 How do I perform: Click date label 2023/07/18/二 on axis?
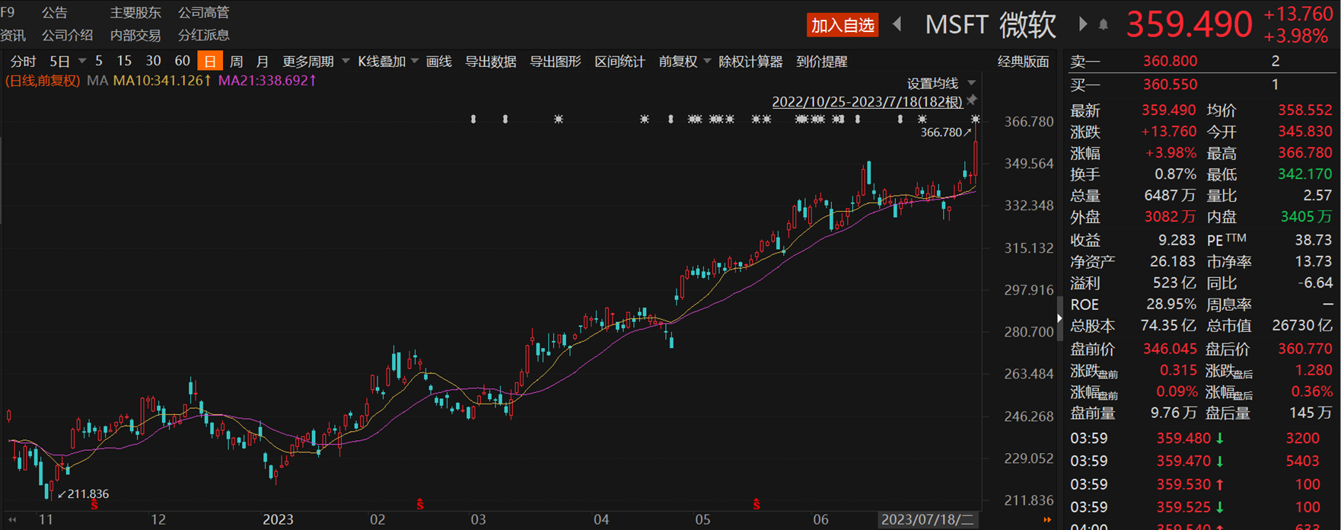(x=926, y=520)
